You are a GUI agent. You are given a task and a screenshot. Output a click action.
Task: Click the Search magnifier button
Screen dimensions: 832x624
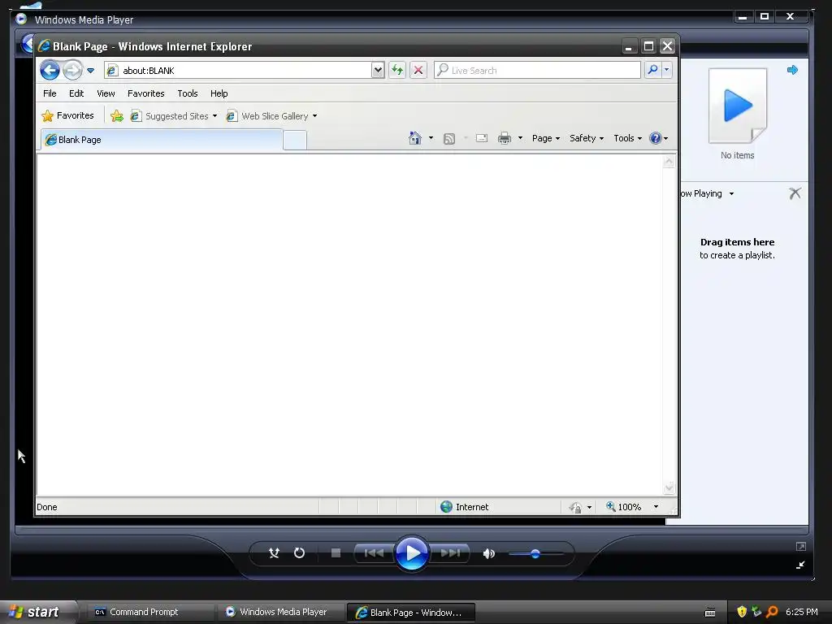(652, 70)
